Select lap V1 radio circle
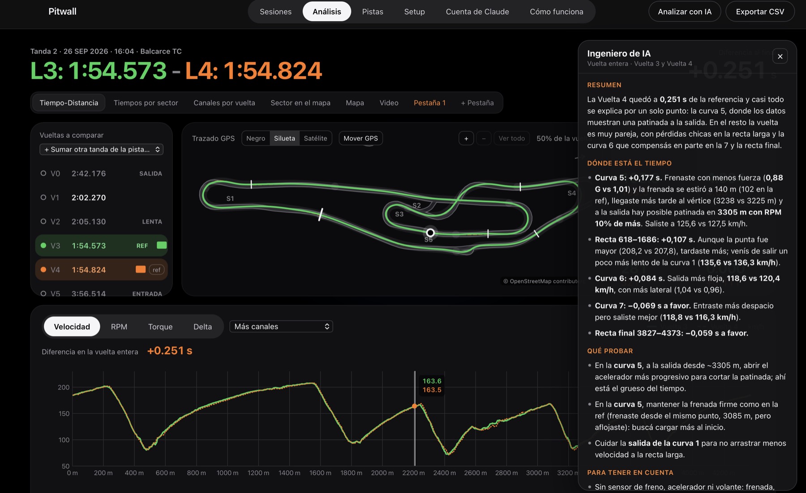Viewport: 806px width, 493px height. [x=43, y=197]
